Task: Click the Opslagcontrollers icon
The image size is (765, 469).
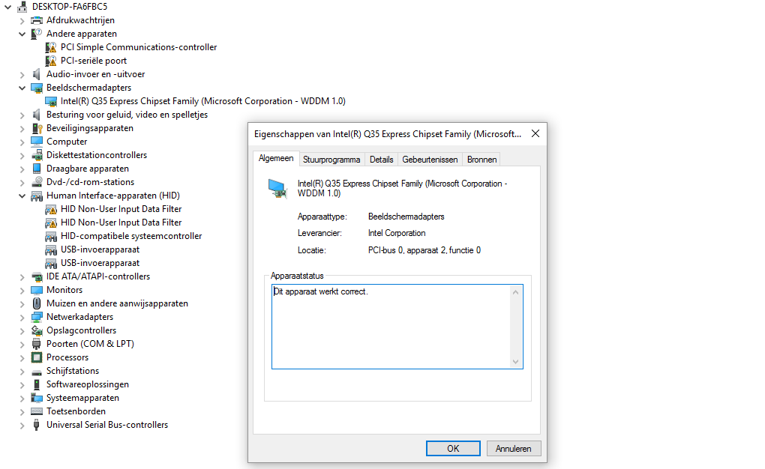Action: pos(37,330)
